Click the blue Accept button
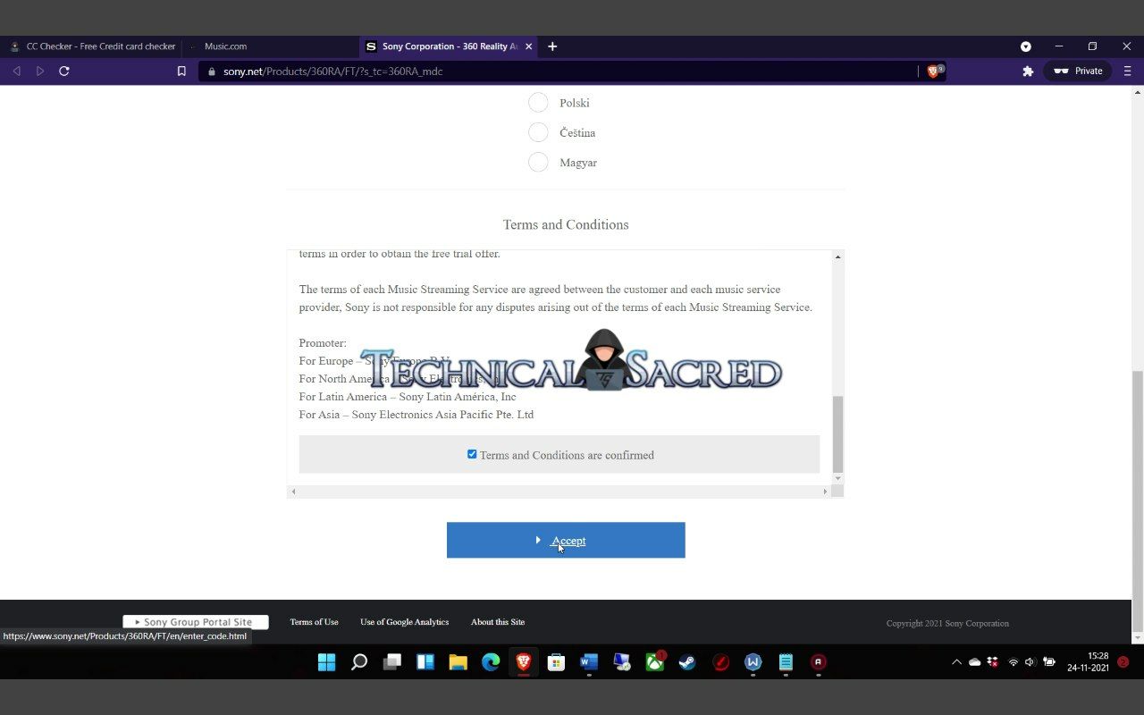The image size is (1144, 715). [566, 540]
